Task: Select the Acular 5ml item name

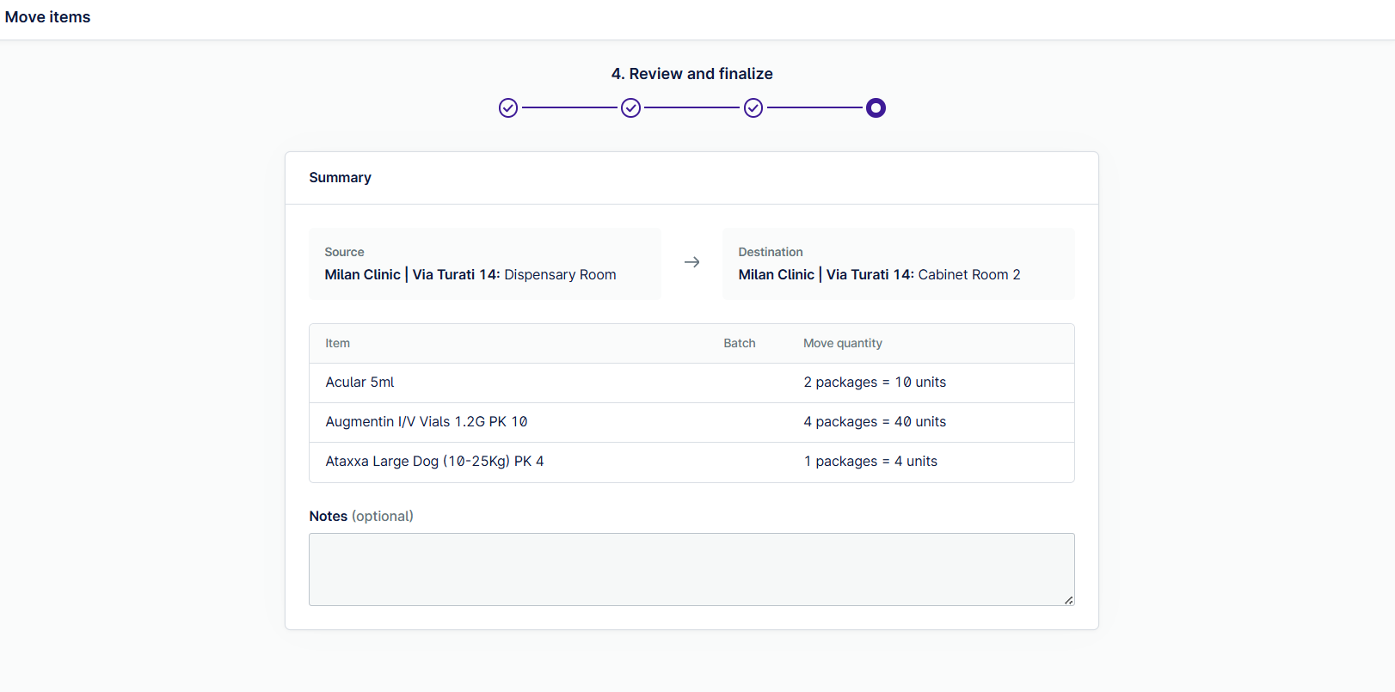Action: tap(360, 383)
